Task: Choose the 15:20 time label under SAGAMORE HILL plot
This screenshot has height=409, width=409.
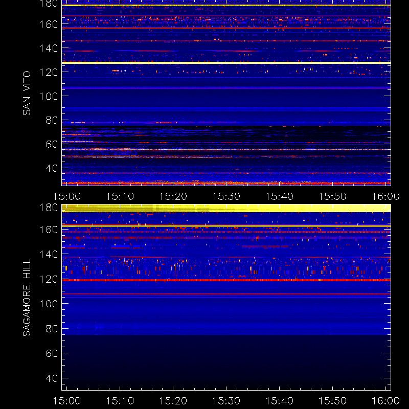Action: tap(173, 401)
